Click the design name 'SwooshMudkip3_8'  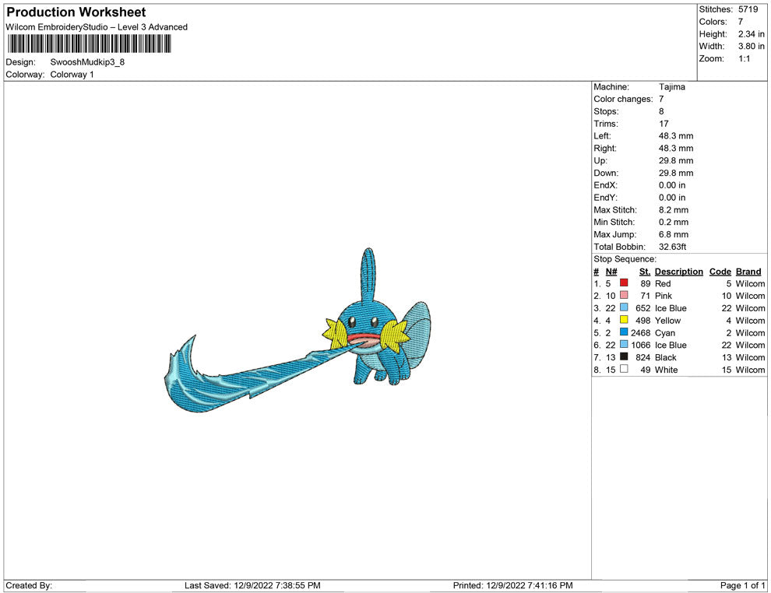87,62
